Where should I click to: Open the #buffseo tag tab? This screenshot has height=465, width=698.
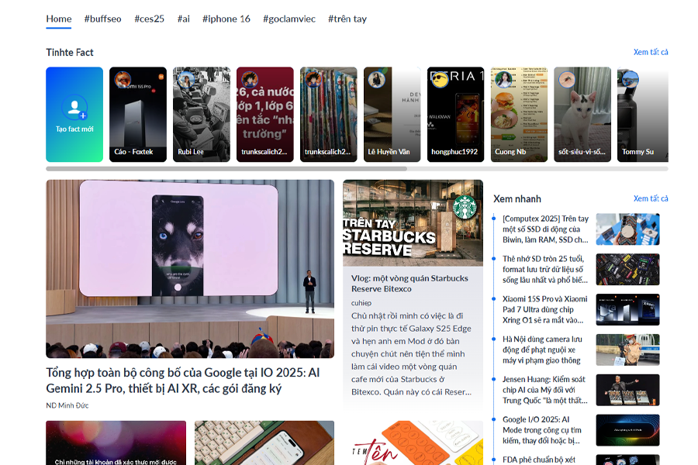click(103, 19)
